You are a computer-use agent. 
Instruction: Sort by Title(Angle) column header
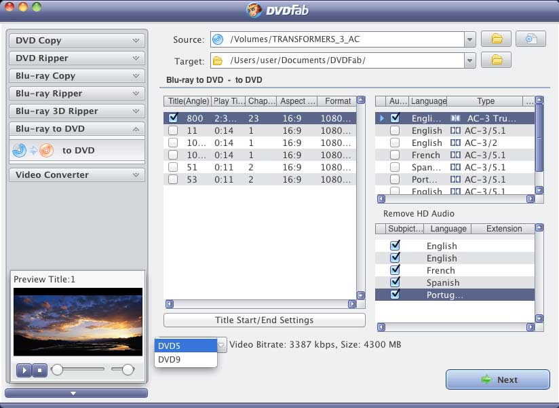pyautogui.click(x=188, y=101)
